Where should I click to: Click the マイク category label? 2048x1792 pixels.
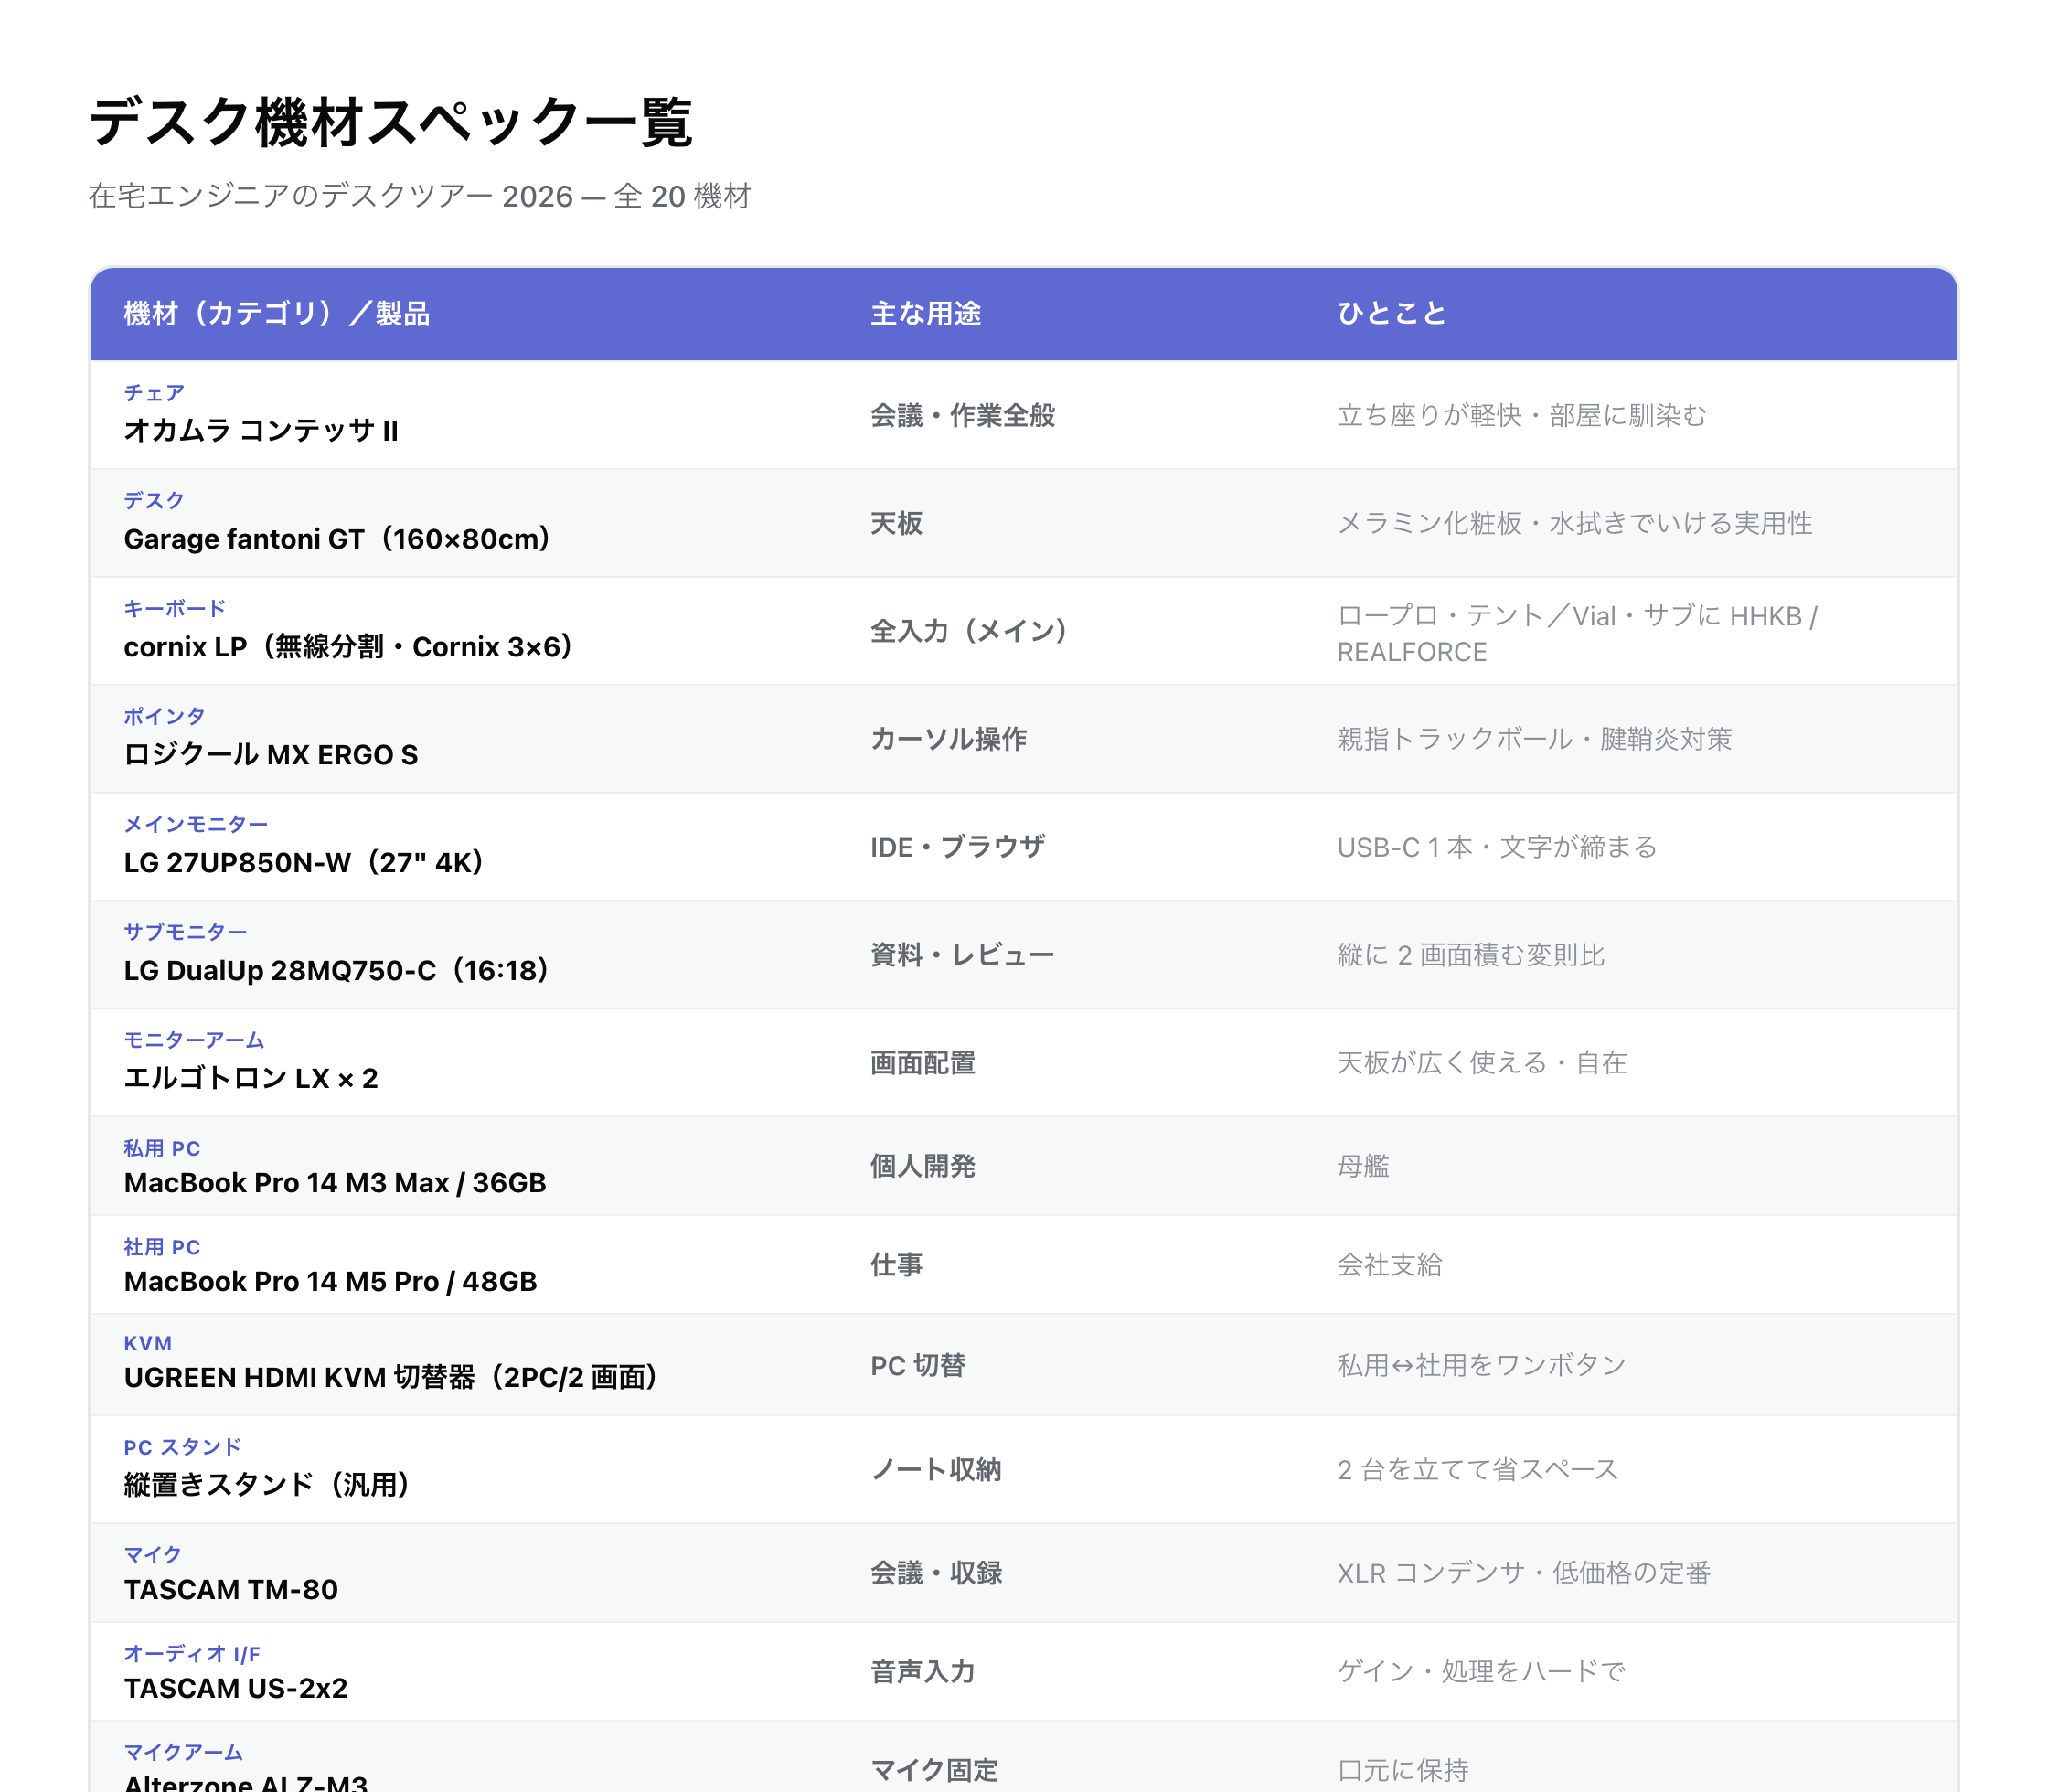tap(152, 1555)
